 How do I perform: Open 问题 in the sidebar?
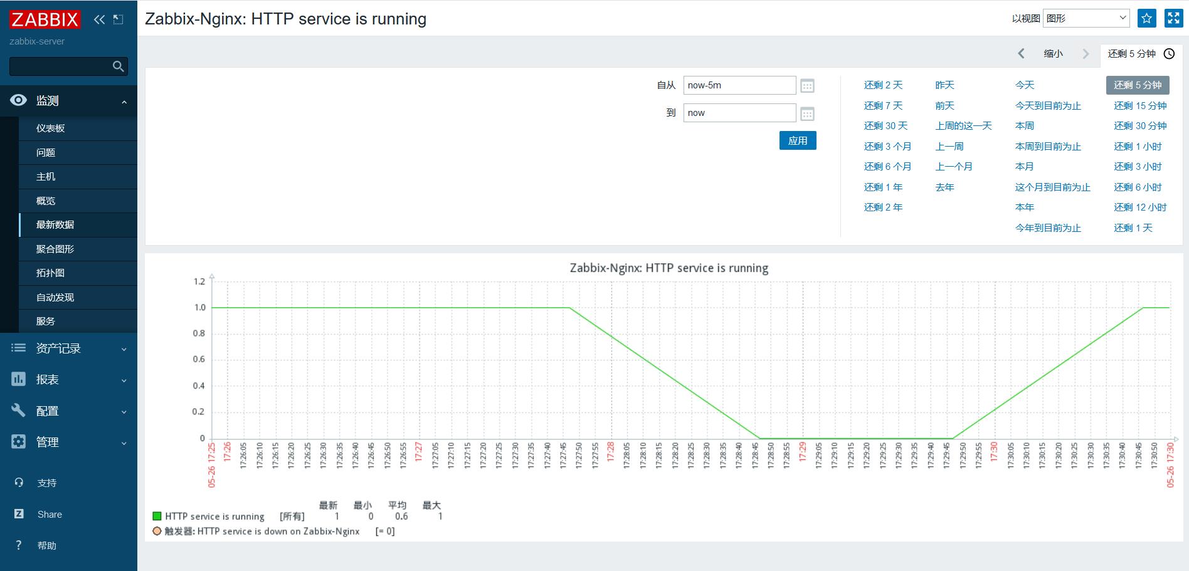point(78,152)
